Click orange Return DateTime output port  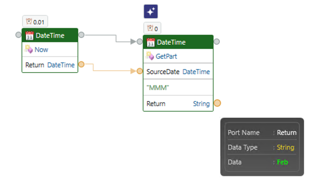click(x=82, y=64)
